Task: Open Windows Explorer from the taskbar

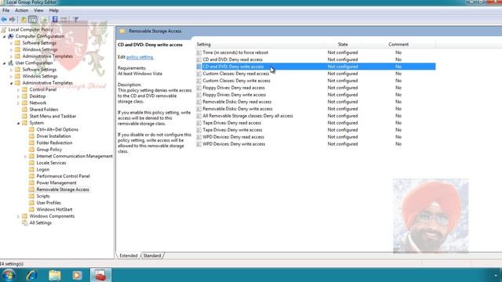Action: tap(55, 275)
